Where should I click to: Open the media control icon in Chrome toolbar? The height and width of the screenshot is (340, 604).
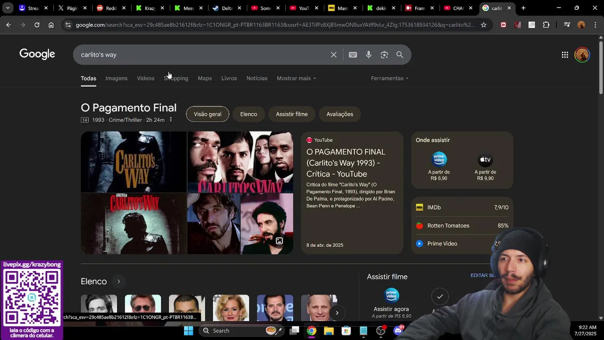567,25
